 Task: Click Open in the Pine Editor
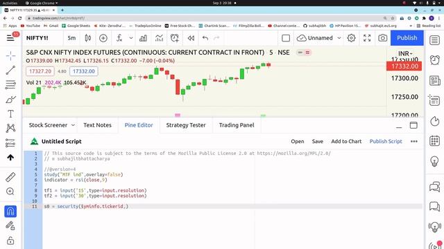point(298,141)
